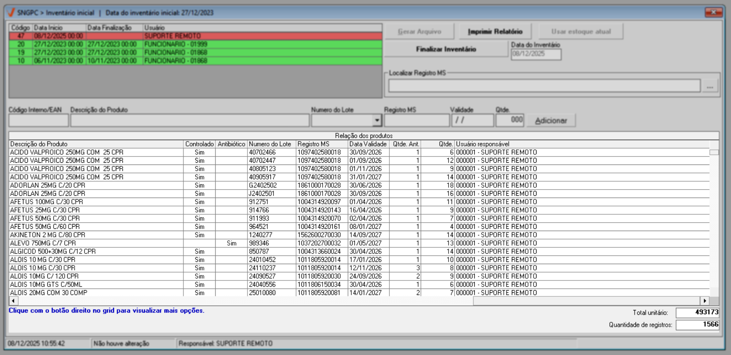Click the Antibiótico column header
731x355 pixels.
tap(231, 144)
